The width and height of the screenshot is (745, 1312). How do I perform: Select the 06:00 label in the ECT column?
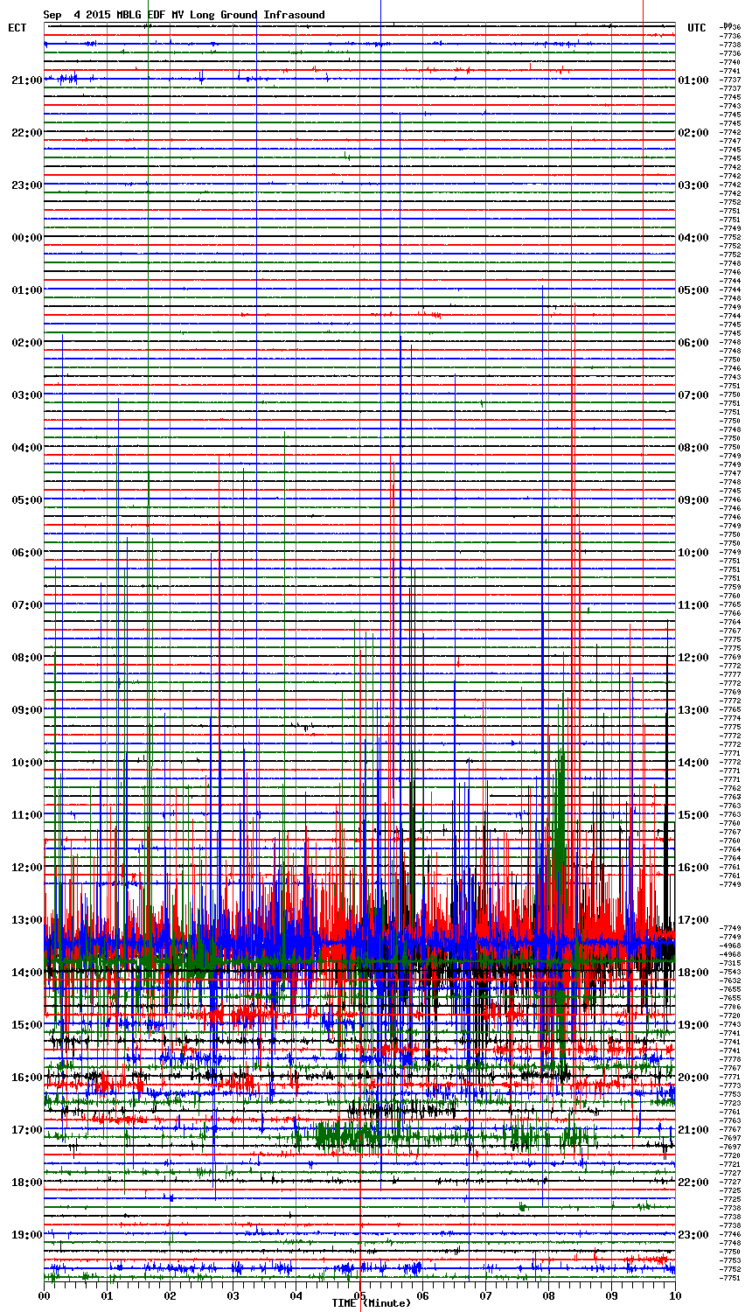26,553
